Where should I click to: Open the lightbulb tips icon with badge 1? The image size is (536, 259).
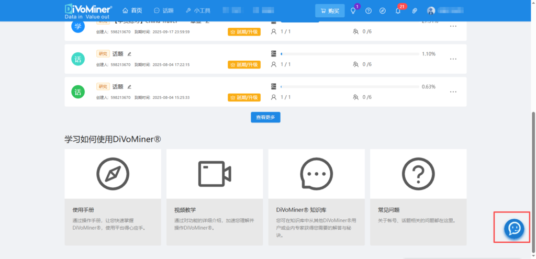point(353,10)
